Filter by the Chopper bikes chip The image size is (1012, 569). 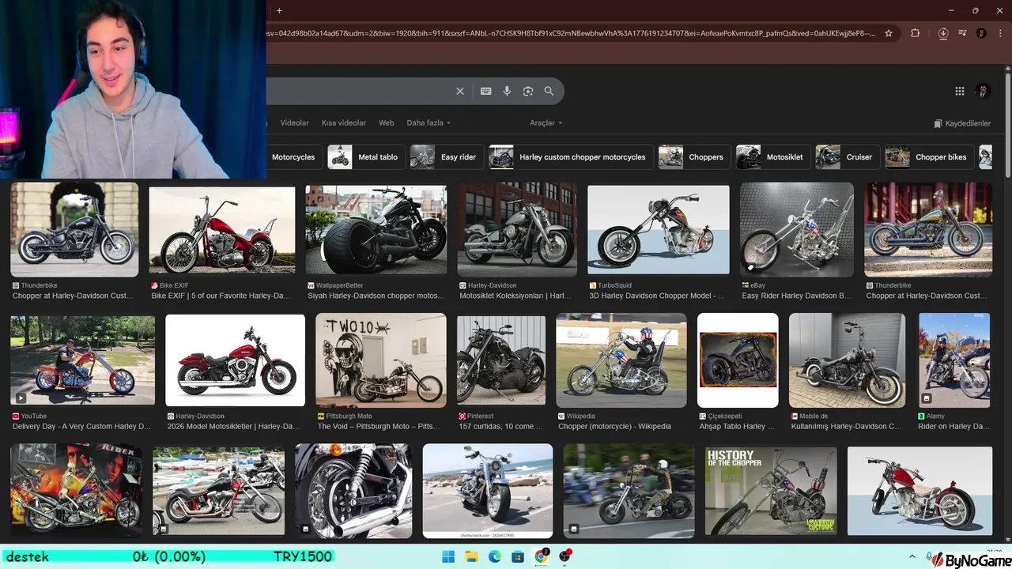coord(930,156)
